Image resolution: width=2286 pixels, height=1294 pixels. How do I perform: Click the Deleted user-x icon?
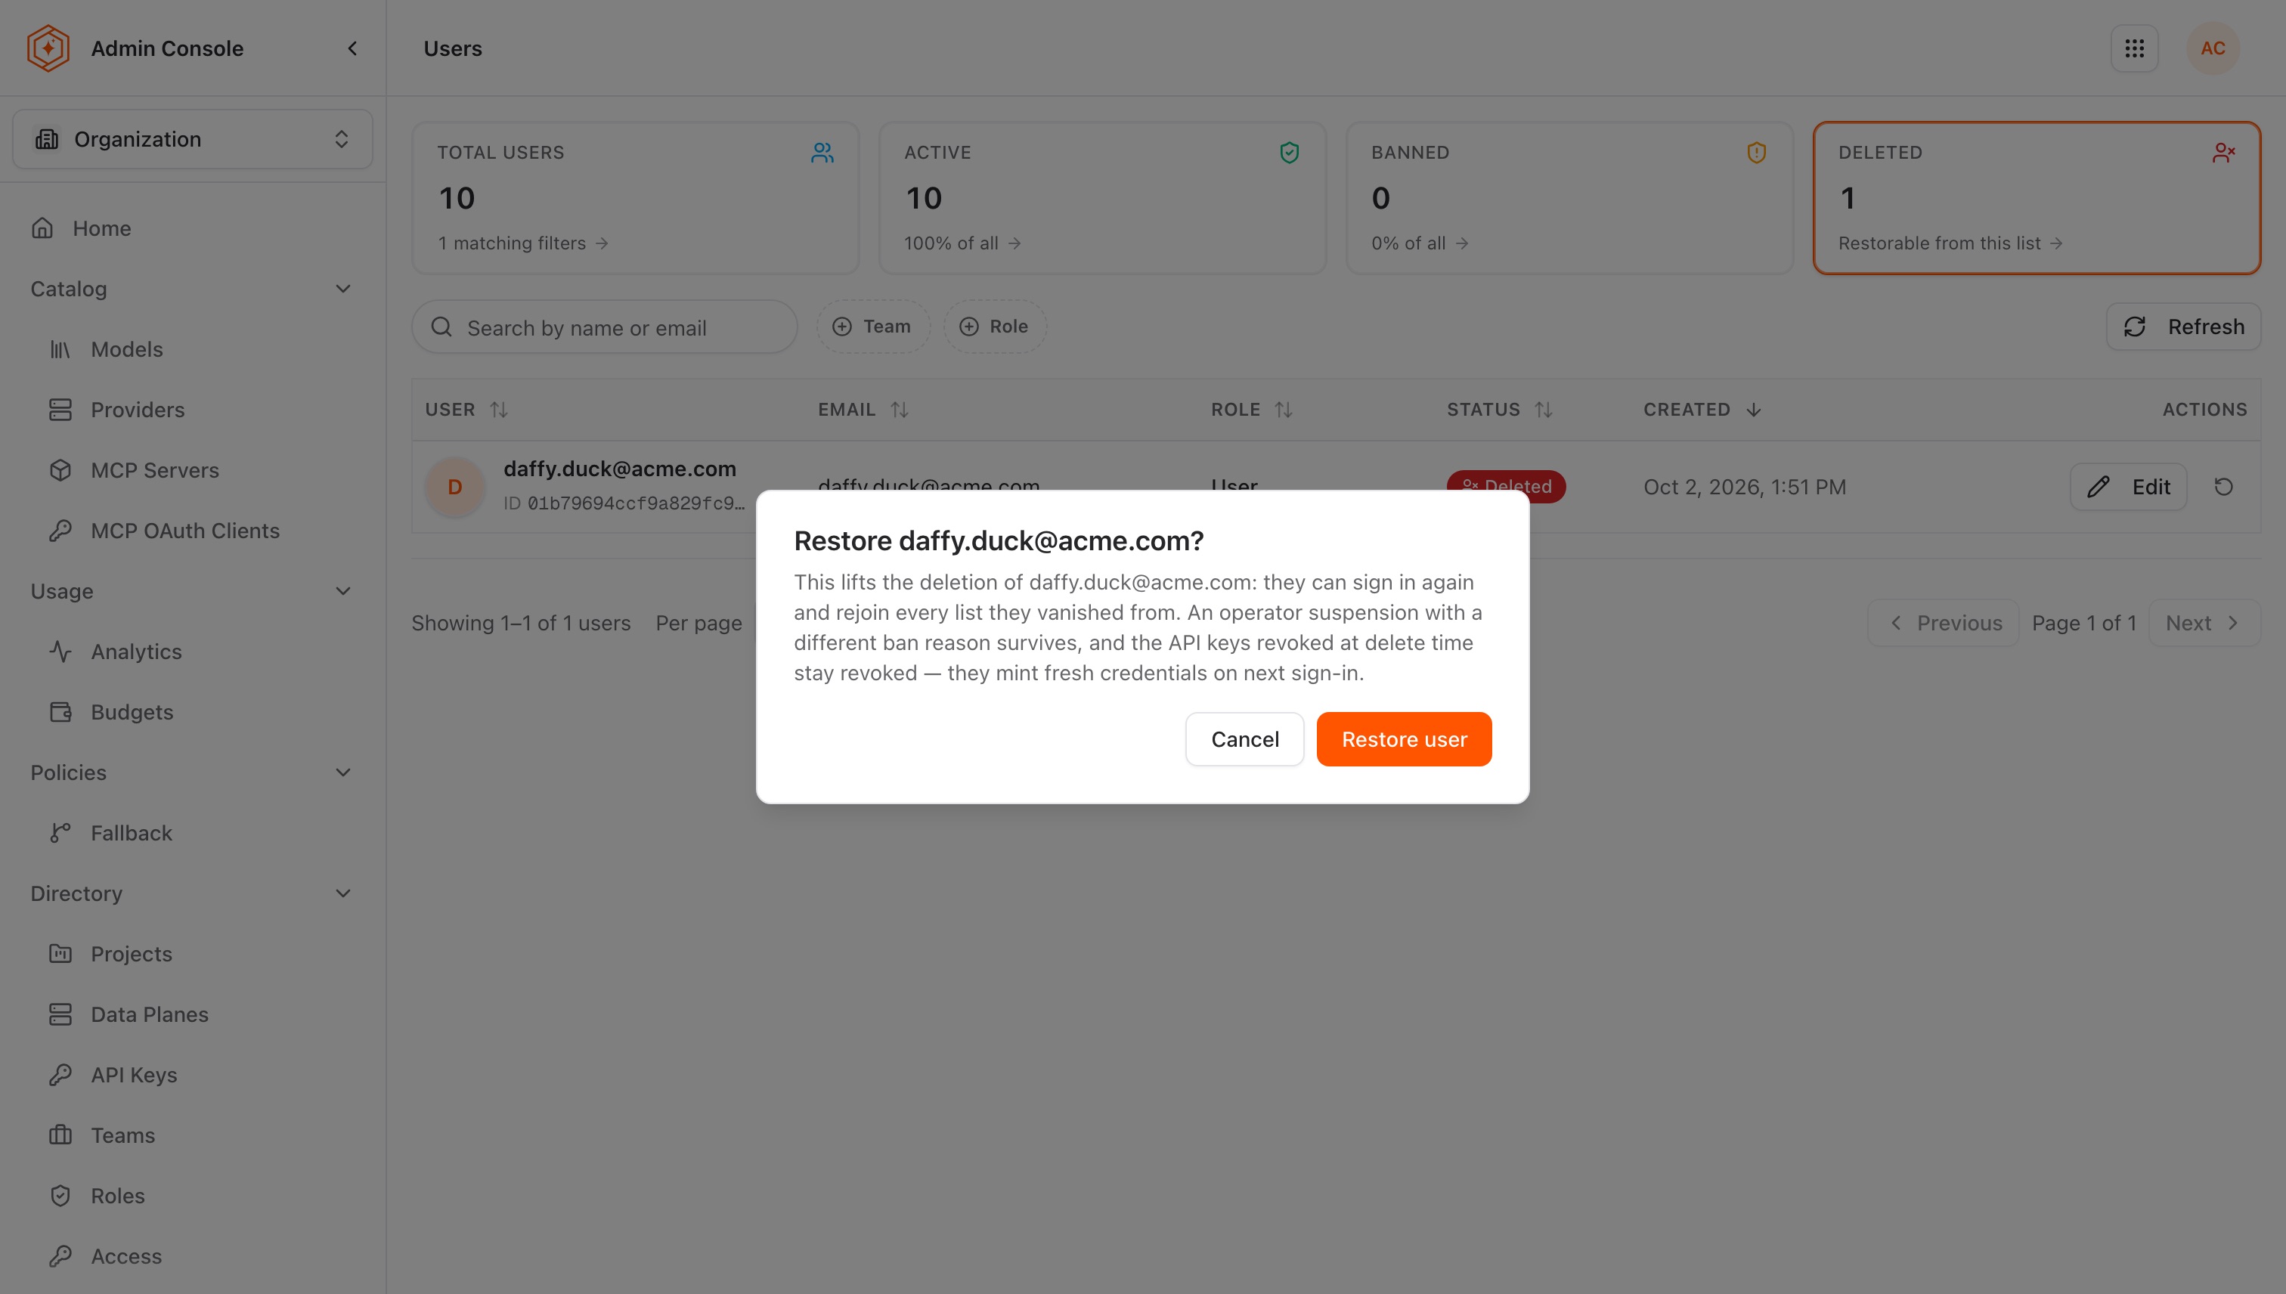[2223, 152]
